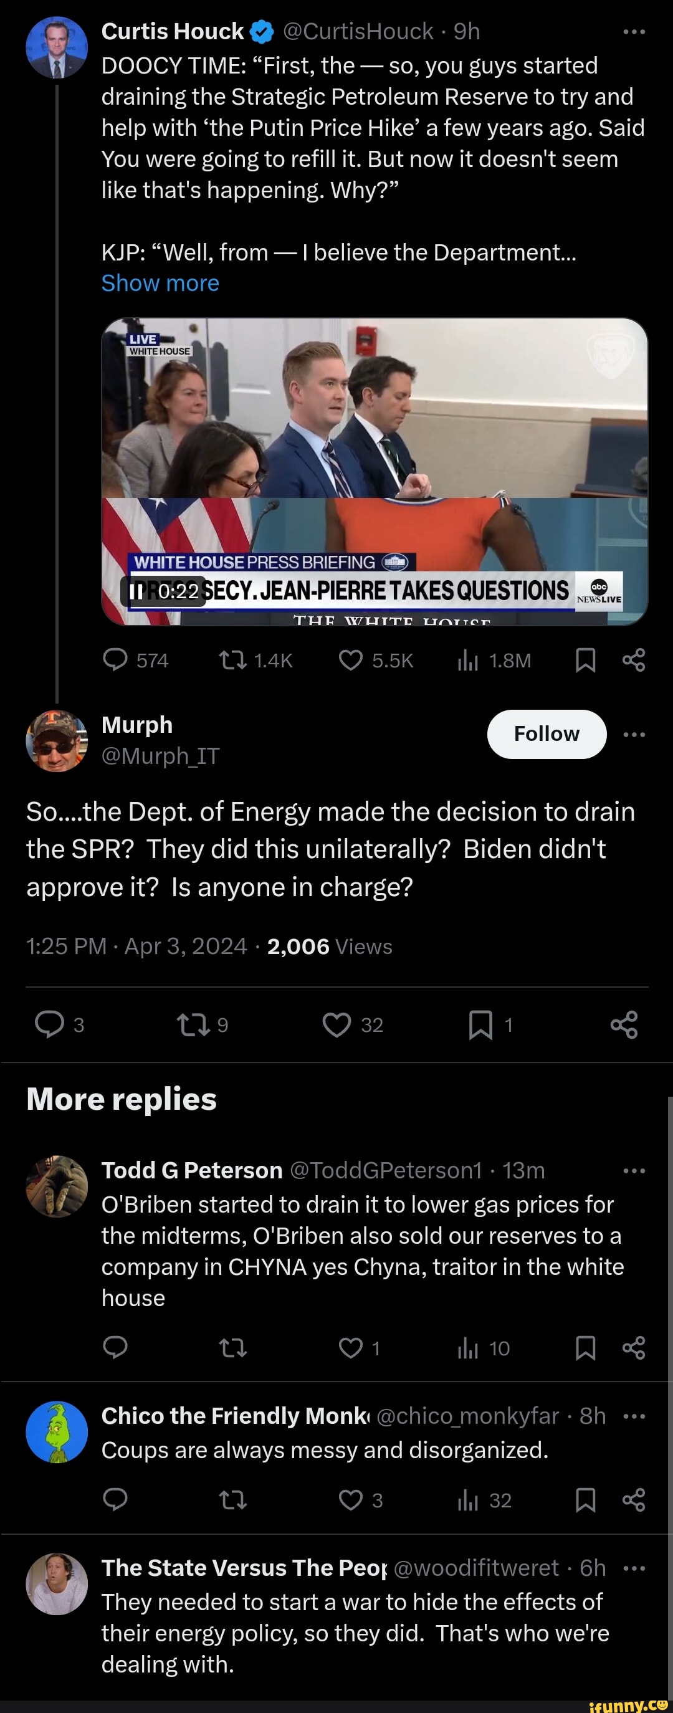Bookmark Curtis Houck's tweet
This screenshot has width=673, height=1713.
click(585, 660)
